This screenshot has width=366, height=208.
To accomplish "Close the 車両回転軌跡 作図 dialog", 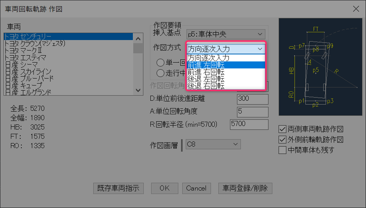I will (356, 9).
